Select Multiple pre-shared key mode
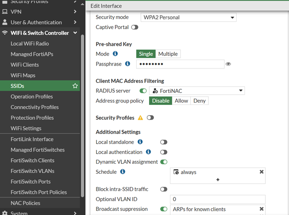The width and height of the screenshot is (289, 215). pos(168,54)
